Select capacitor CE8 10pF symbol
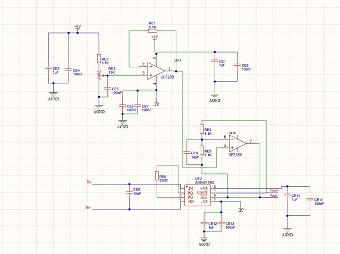340x254 pixels. (186, 153)
